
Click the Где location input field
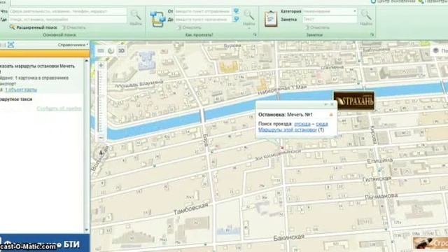point(68,20)
